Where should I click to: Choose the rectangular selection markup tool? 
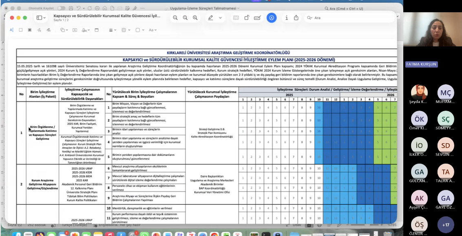point(21,30)
